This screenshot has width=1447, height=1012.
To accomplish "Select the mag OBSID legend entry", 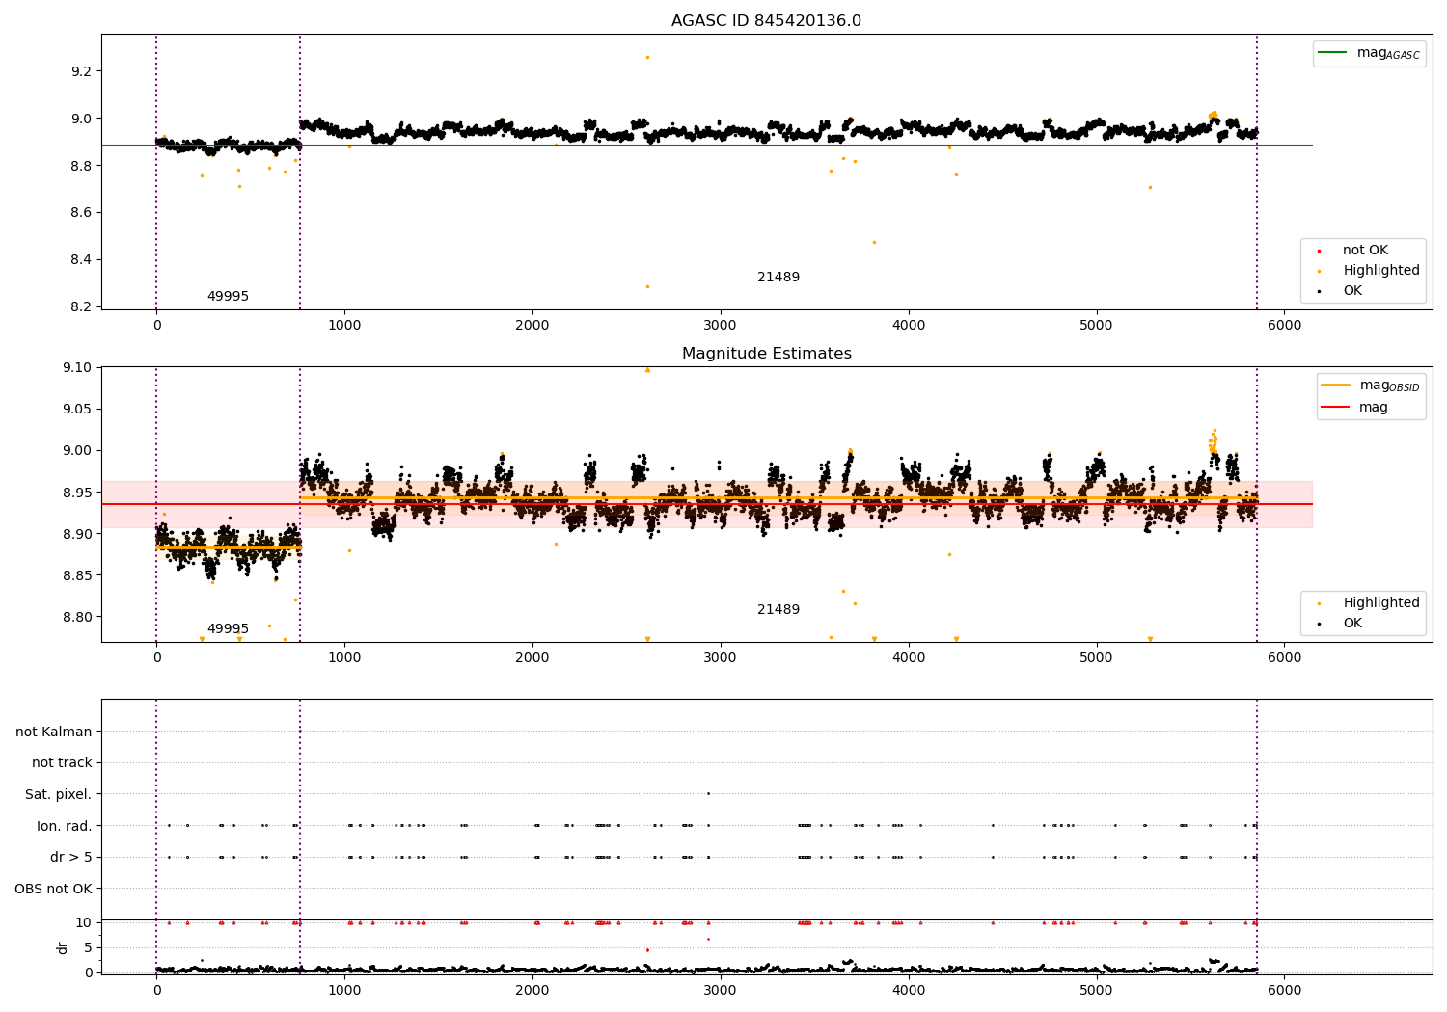I will click(x=1371, y=386).
